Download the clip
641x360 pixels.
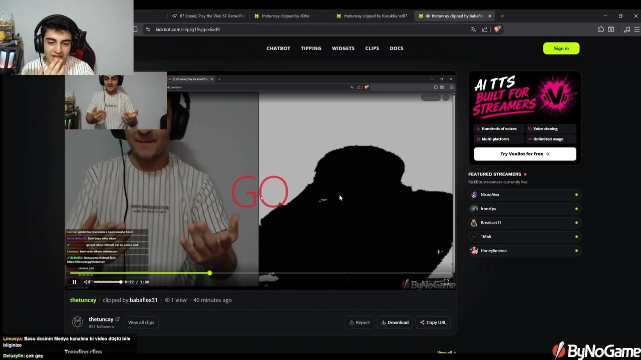point(395,322)
